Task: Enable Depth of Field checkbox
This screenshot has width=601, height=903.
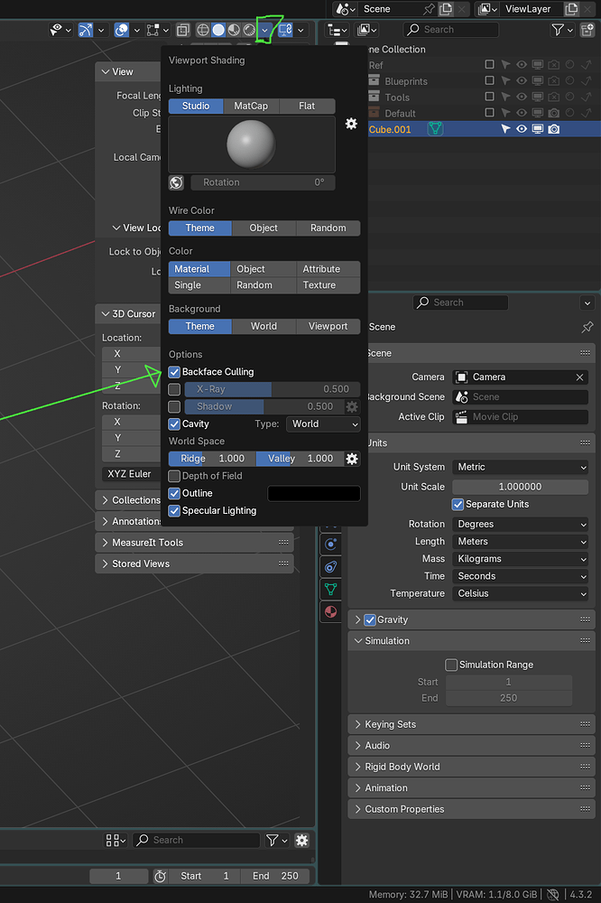Action: click(x=174, y=476)
